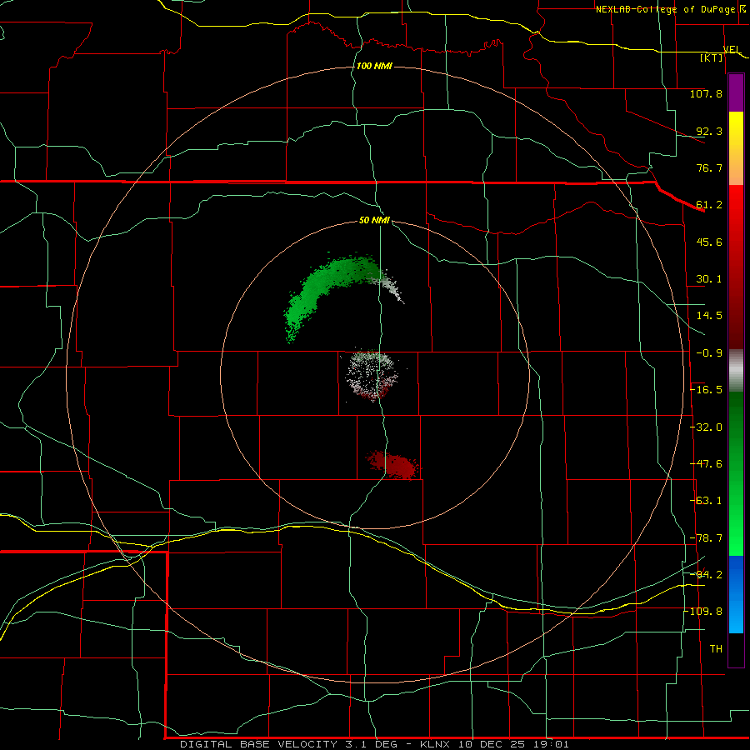Click the NEXLAB-College of DuPage credit text

click(x=665, y=9)
